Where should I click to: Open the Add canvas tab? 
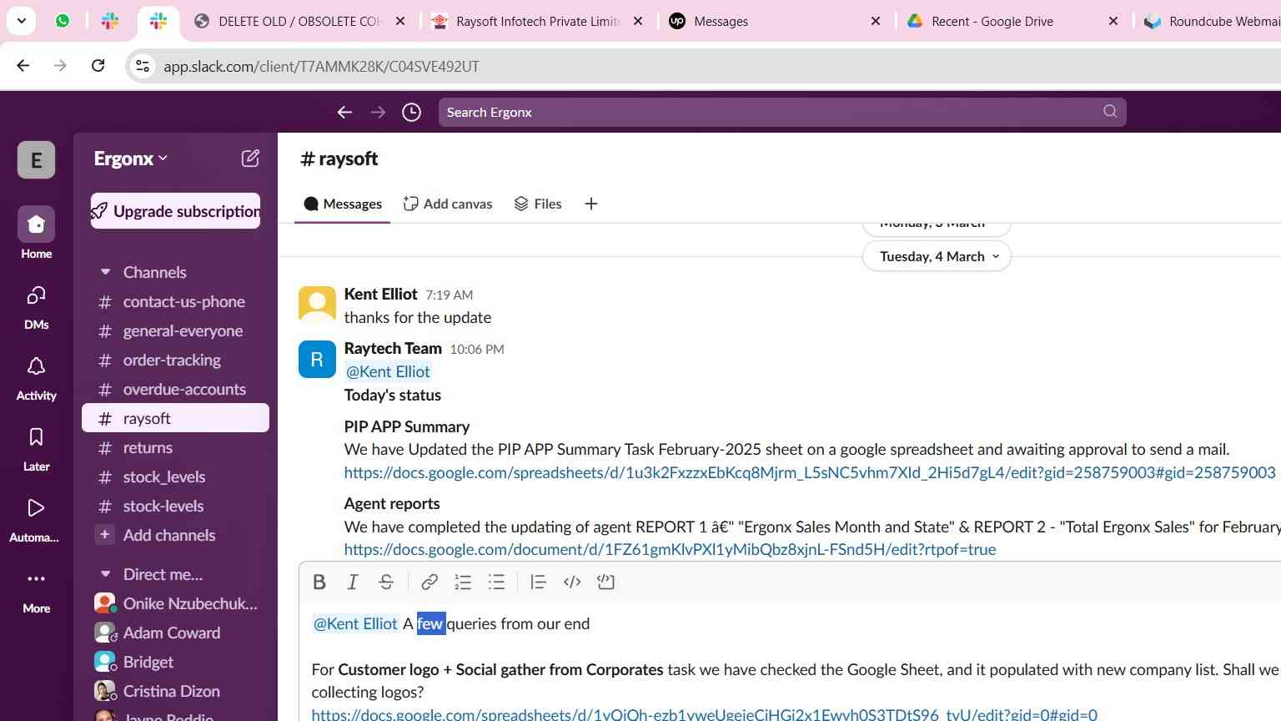(448, 204)
